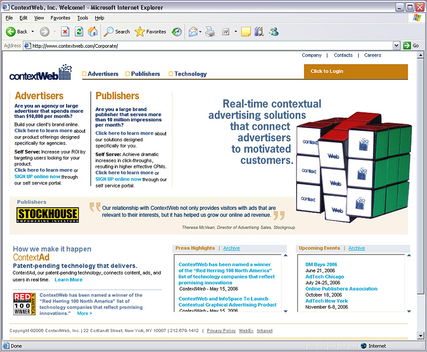Click the Internet zone globe in status bar
The height and width of the screenshot is (352, 427).
364,346
